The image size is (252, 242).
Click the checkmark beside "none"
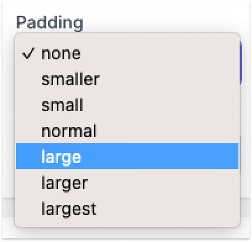(28, 53)
